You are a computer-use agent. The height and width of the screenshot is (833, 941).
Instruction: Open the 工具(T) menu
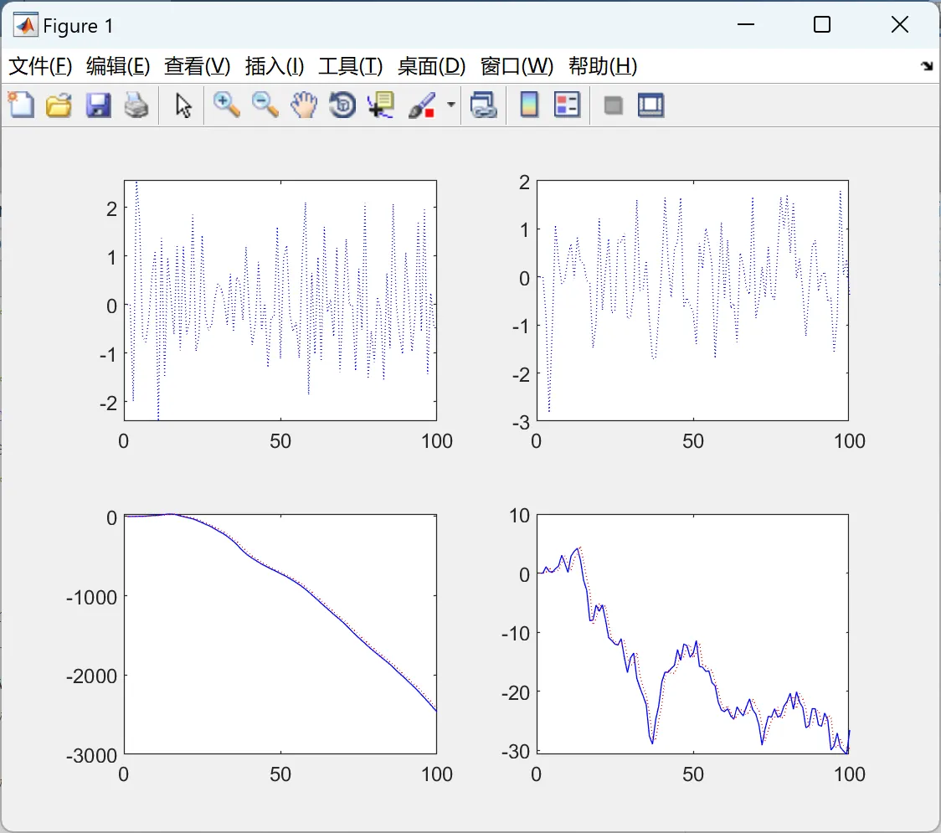pyautogui.click(x=351, y=66)
